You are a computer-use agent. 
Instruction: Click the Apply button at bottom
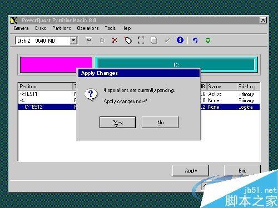tap(191, 170)
